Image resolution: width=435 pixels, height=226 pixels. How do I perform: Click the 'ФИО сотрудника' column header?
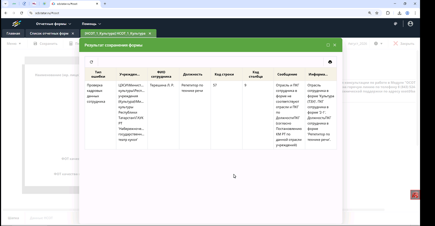coord(163,74)
